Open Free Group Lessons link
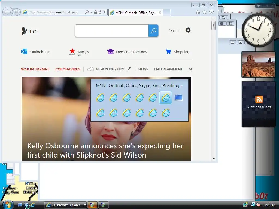This screenshot has height=209, width=279. pos(127,52)
